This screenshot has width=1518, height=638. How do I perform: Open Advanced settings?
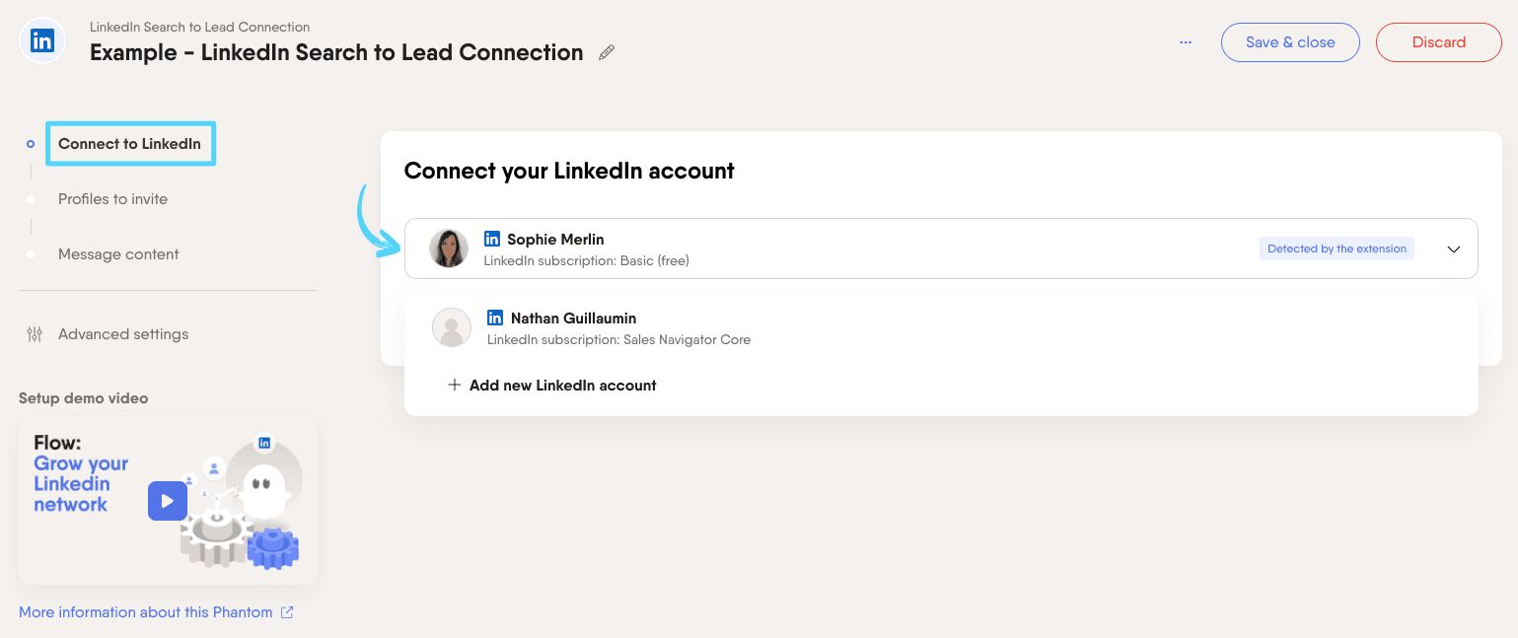[123, 334]
